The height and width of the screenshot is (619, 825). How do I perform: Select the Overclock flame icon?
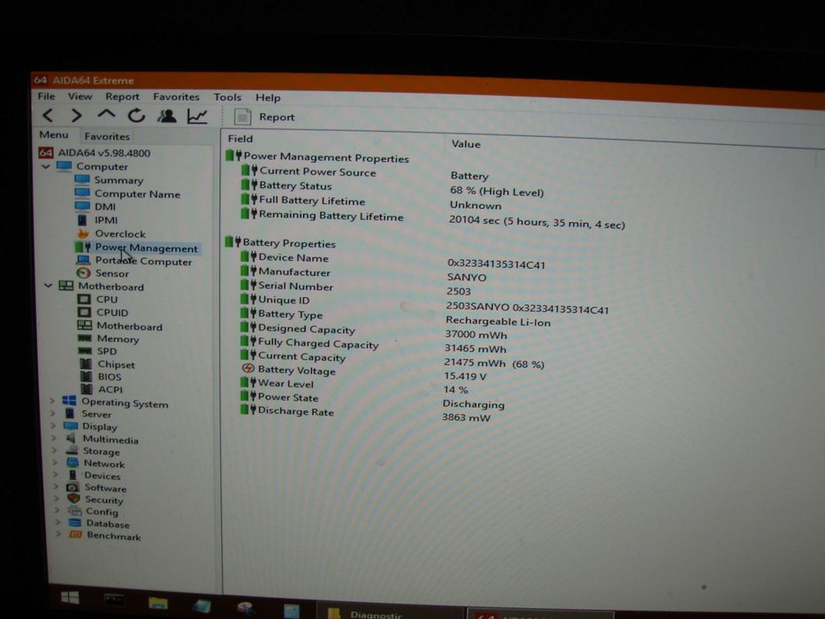pyautogui.click(x=83, y=233)
